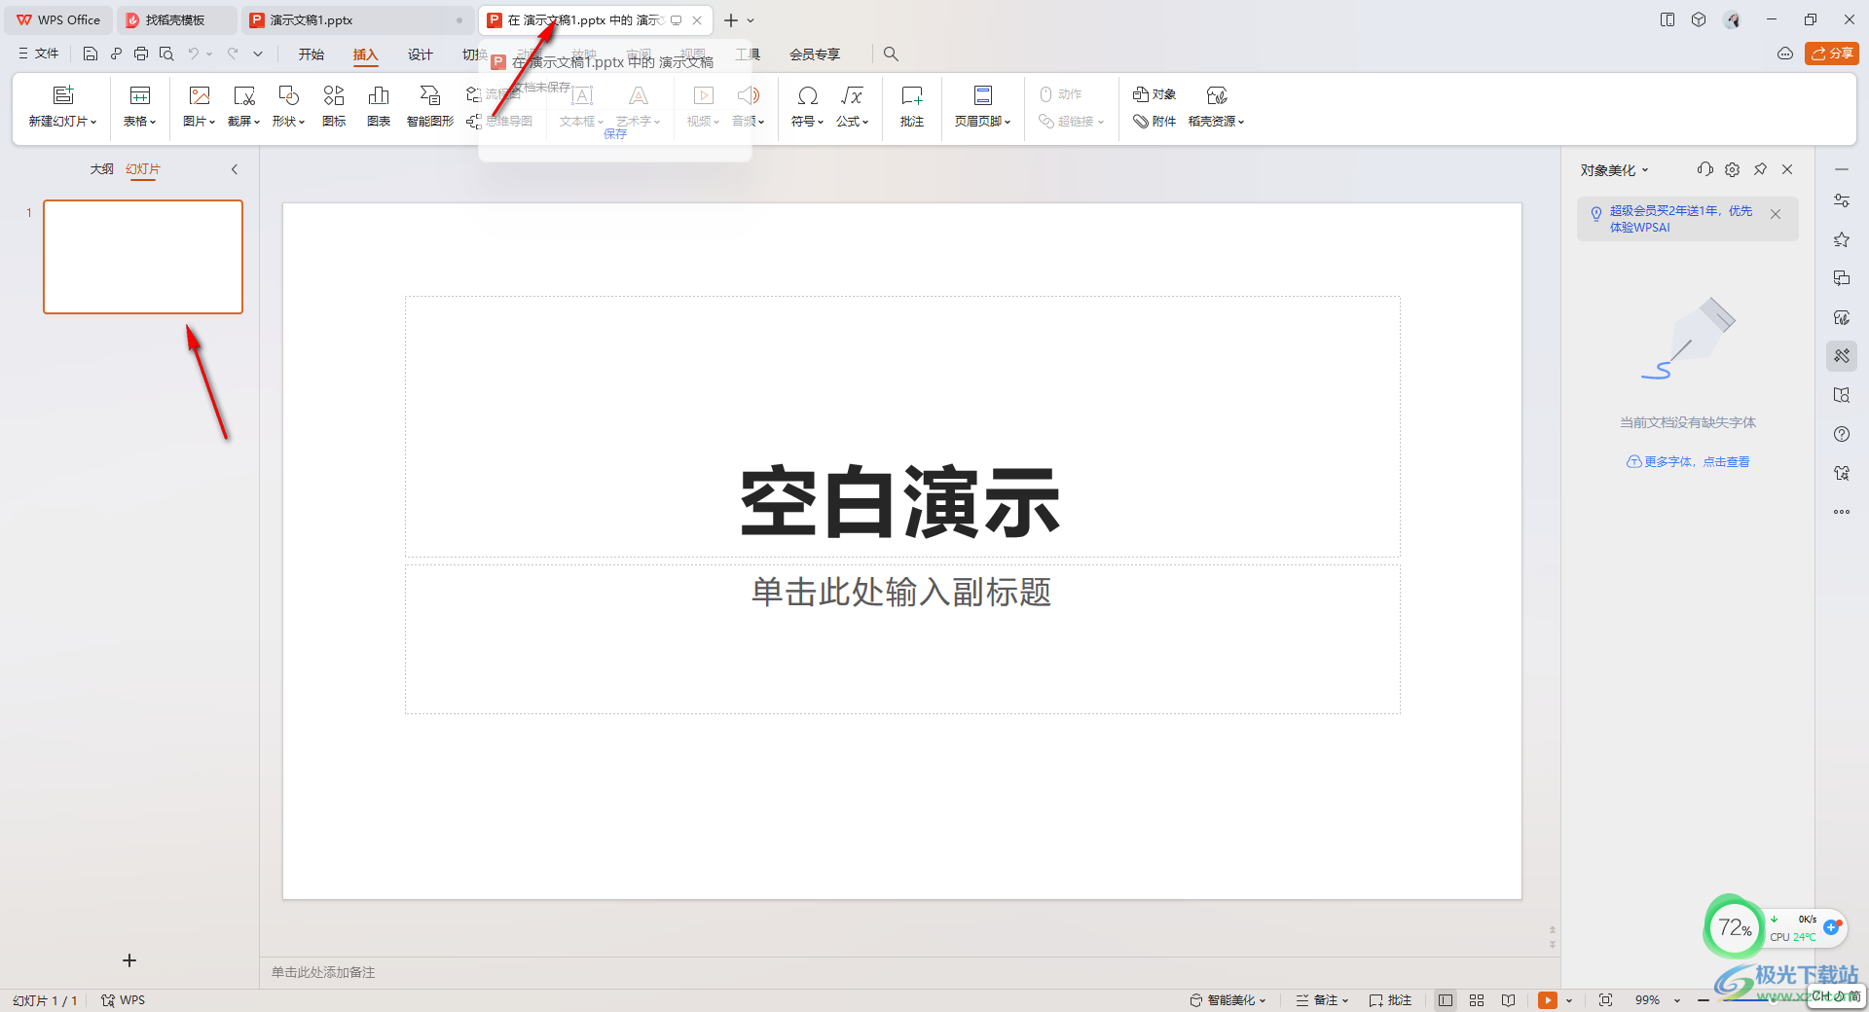Open the three-dots more menu in right sidebar

click(x=1842, y=512)
